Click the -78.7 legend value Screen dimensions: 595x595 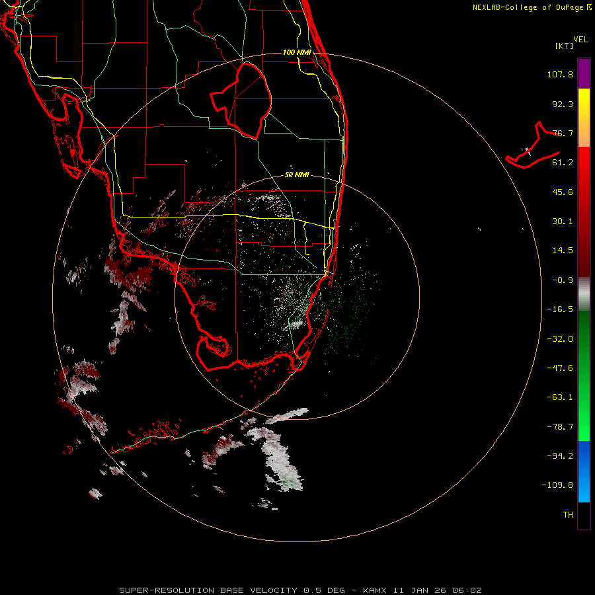pyautogui.click(x=560, y=427)
